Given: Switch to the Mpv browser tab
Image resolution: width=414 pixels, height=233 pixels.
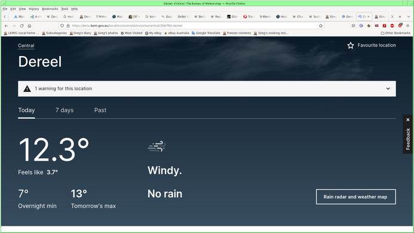Looking at the screenshot, I should click(19, 17).
